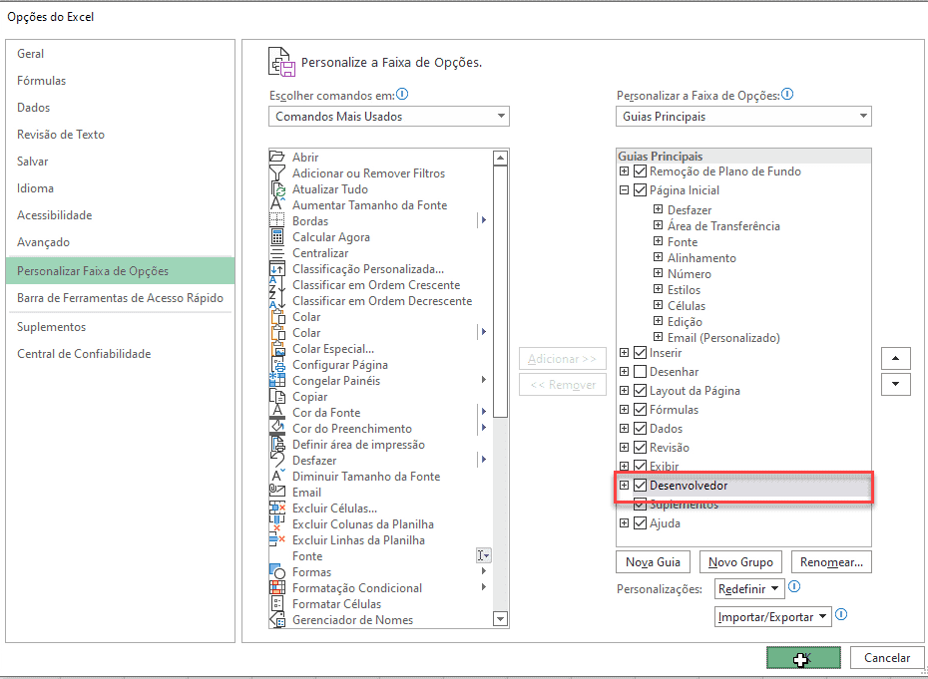Select the Cor do Preenchimento bucket icon
This screenshot has width=928, height=679.
click(x=277, y=429)
